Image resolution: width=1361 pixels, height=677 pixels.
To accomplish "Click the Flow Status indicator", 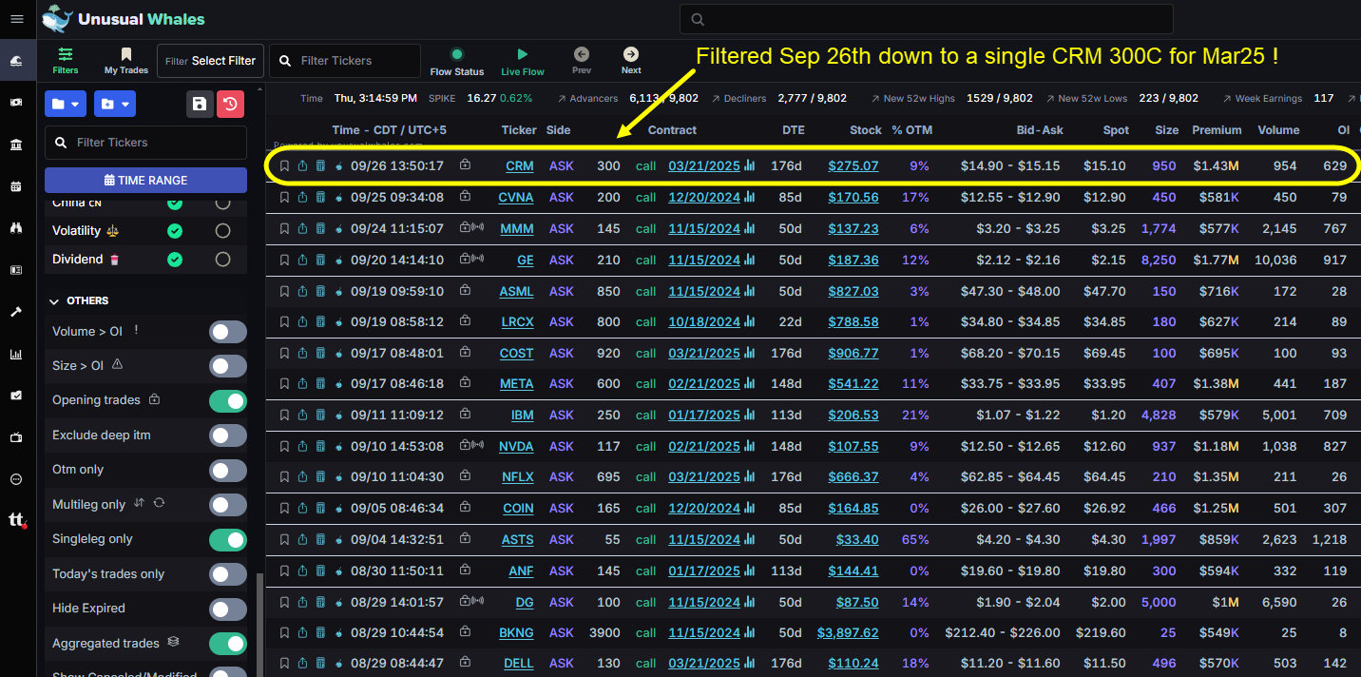I will [x=457, y=62].
